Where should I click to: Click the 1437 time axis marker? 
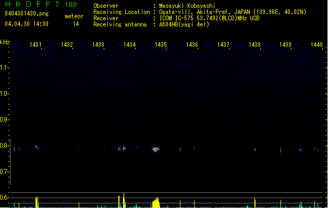(x=223, y=44)
